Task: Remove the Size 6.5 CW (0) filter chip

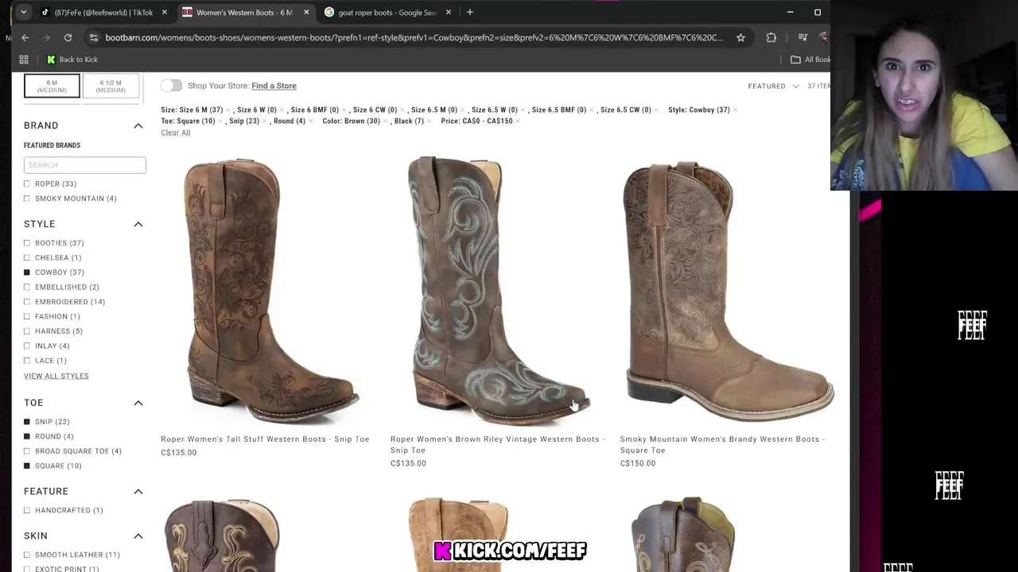Action: pyautogui.click(x=657, y=110)
